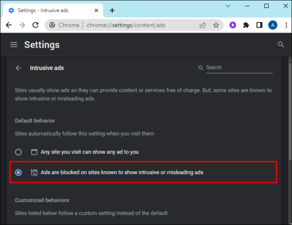
Task: Select 'Any site can show any ad' option
Action: (x=18, y=152)
